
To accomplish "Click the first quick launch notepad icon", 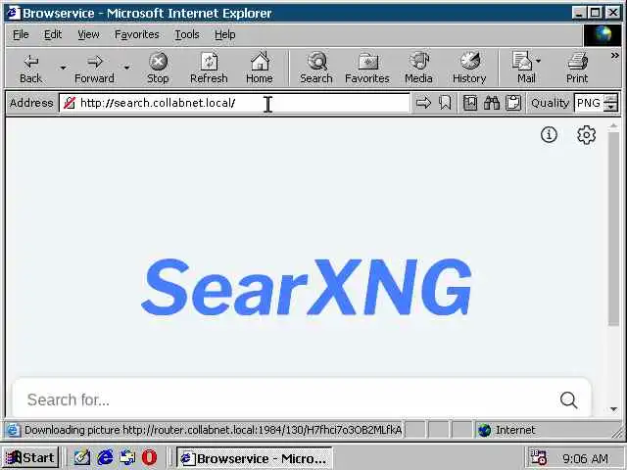I will (82, 457).
